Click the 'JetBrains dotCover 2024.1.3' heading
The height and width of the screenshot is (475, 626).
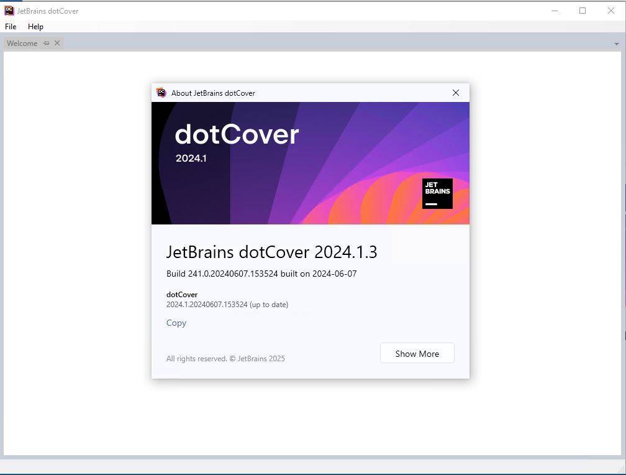click(x=271, y=252)
